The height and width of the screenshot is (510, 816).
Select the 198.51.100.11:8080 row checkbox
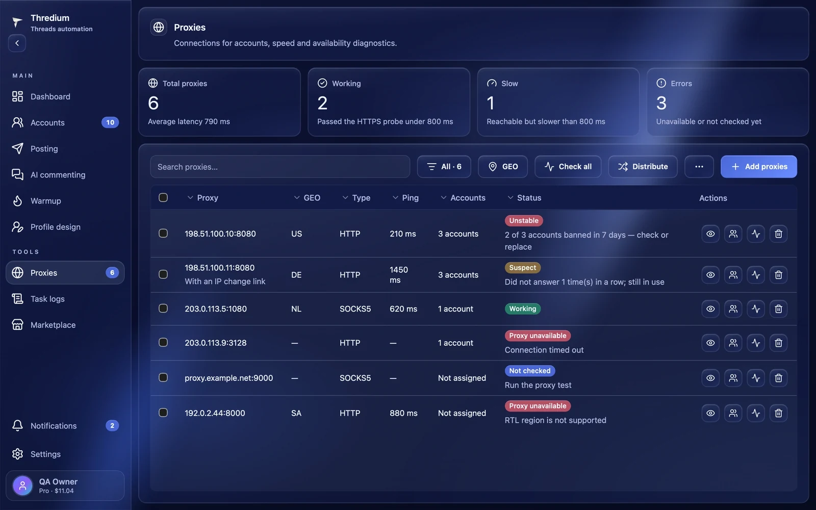tap(163, 274)
